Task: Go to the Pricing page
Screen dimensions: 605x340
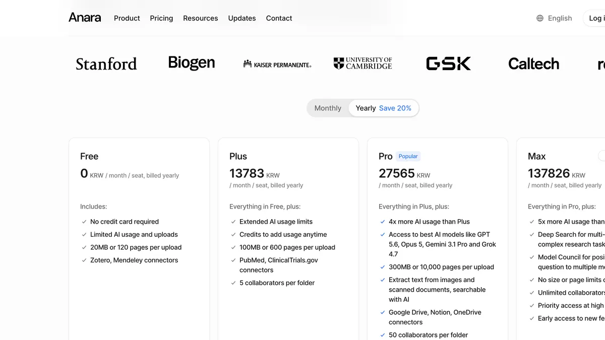Action: click(x=161, y=18)
